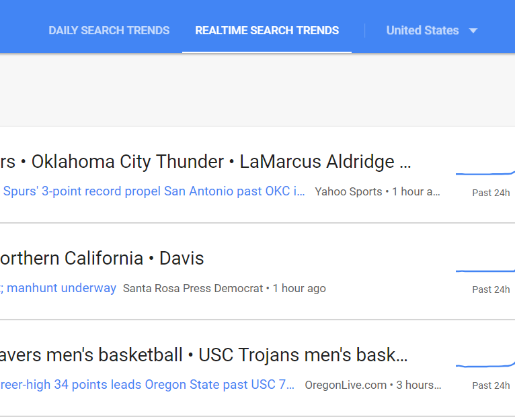Click the Davis story trend sparkline
The image size is (515, 417).
(x=485, y=270)
